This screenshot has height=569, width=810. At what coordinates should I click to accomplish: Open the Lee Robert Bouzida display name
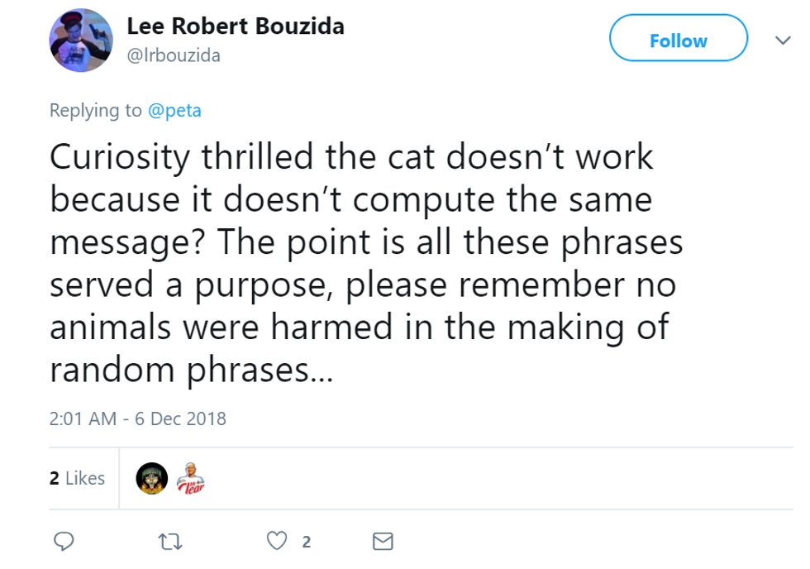[x=236, y=26]
